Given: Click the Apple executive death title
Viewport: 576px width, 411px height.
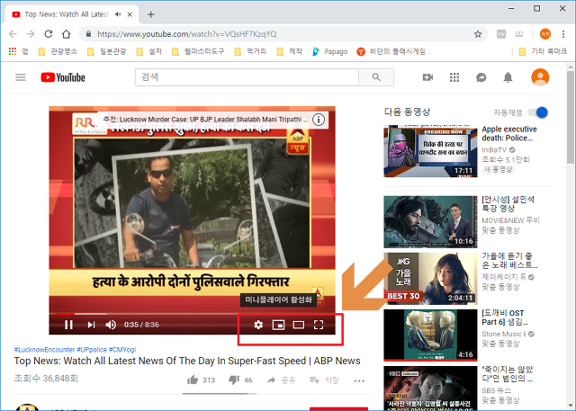Looking at the screenshot, I should [x=509, y=134].
